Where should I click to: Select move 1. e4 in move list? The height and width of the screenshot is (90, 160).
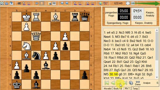click(107, 32)
